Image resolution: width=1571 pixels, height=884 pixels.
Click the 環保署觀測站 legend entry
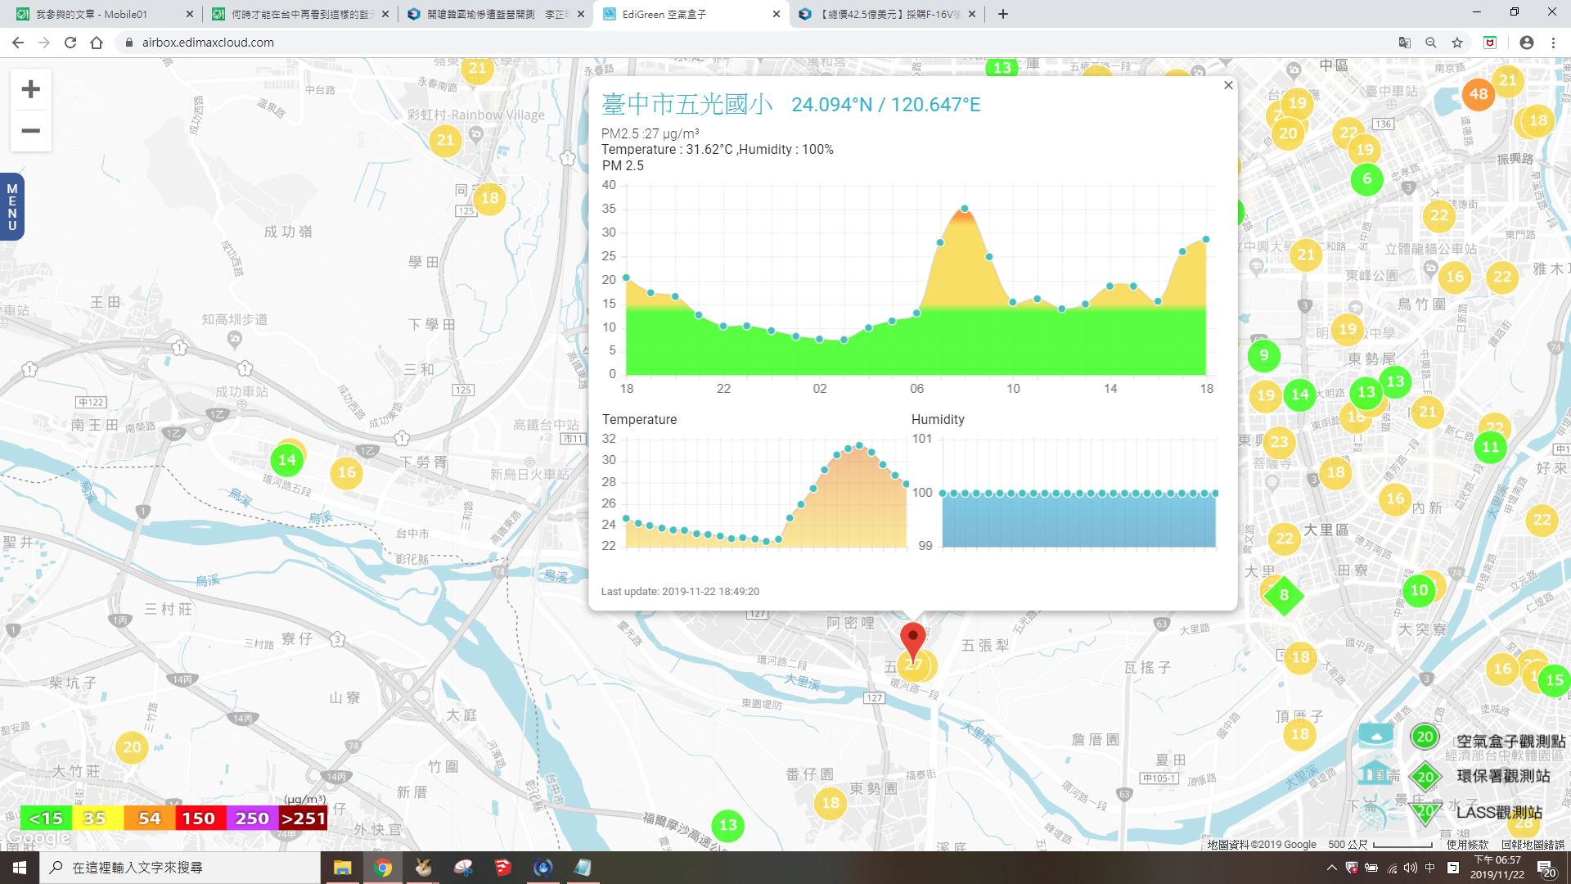click(x=1480, y=776)
